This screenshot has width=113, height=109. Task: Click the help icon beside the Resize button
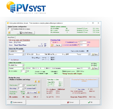pyautogui.click(x=52, y=45)
